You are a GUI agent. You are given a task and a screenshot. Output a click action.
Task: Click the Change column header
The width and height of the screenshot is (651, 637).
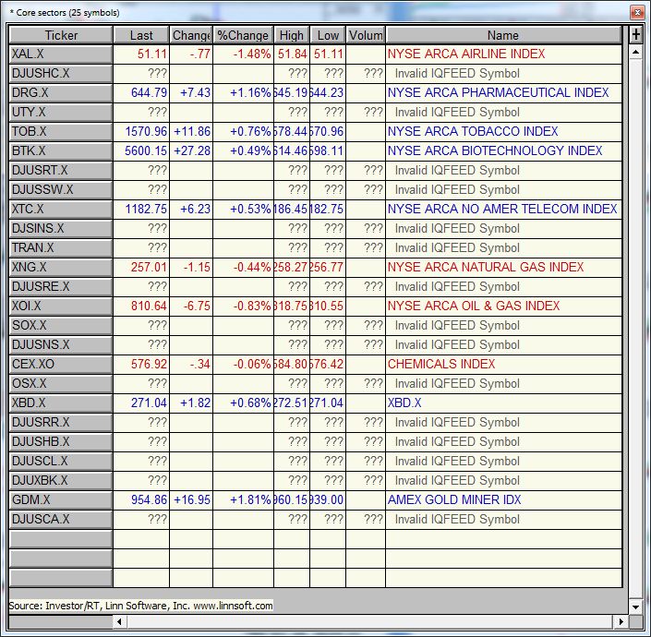(191, 35)
